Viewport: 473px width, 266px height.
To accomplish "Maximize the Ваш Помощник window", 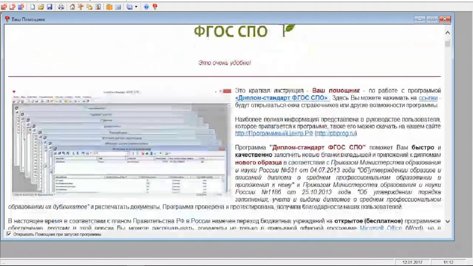I will (x=432, y=19).
